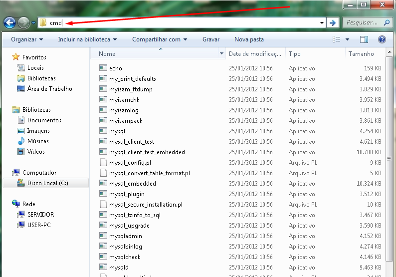The height and width of the screenshot is (277, 396).
Task: Open the Nome column filter dropdown
Action: coord(221,53)
